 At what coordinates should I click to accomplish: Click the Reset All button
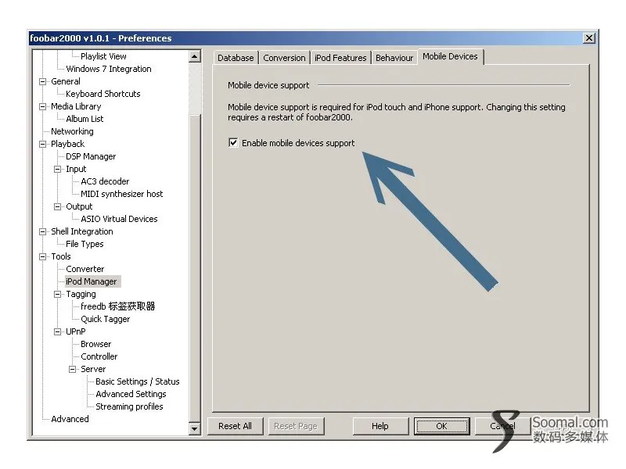point(236,426)
